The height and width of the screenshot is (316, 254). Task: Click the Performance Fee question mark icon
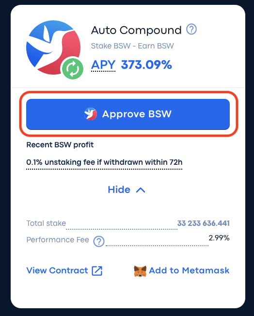[99, 241]
